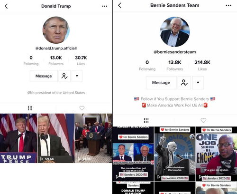Image resolution: width=237 pixels, height=194 pixels.
Task: Switch to liked videos heart tab on Trump profile
Action: coord(82,108)
